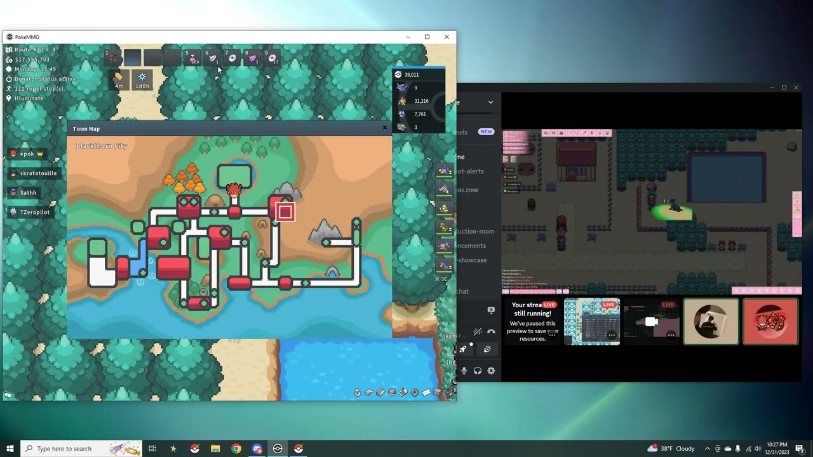Viewport: 813px width, 457px height.
Task: Select fourth Pokemon in party sidebar
Action: point(444,227)
